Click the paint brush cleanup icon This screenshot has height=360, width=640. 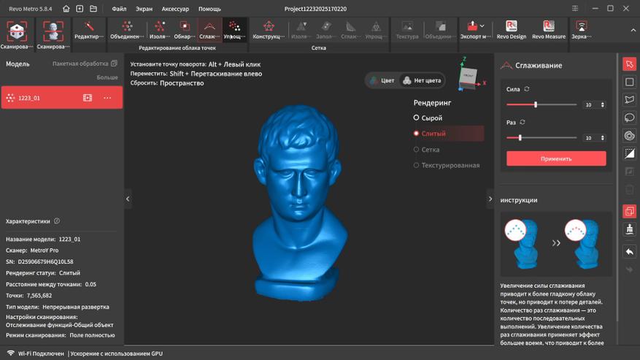click(x=629, y=229)
